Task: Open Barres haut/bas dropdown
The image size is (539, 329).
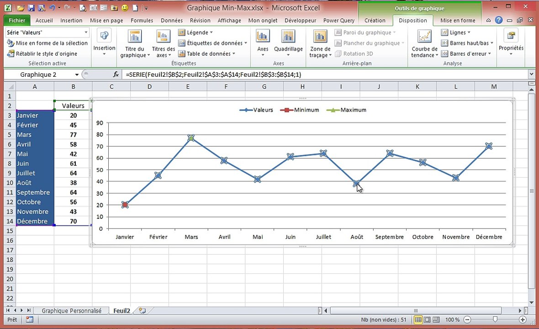Action: coord(467,43)
